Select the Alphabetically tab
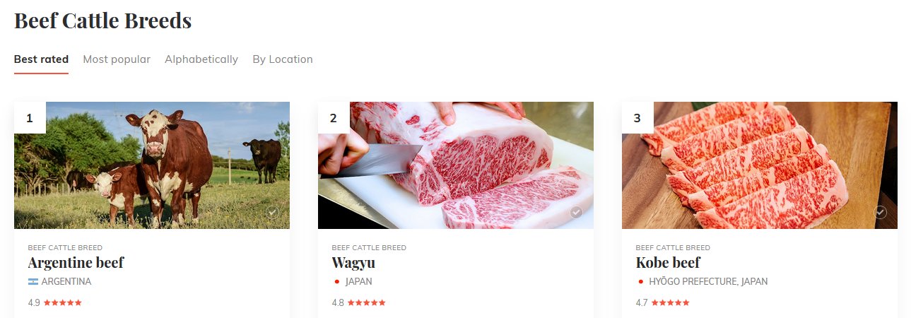Screen dimensions: 911x318 (x=201, y=59)
